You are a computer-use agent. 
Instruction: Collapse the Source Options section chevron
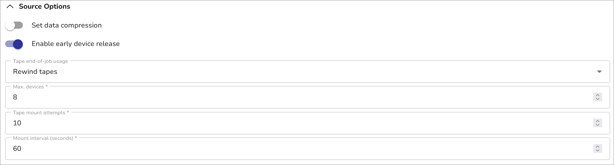pos(11,7)
